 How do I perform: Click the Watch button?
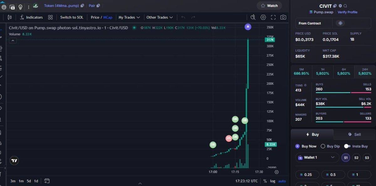coord(269,6)
